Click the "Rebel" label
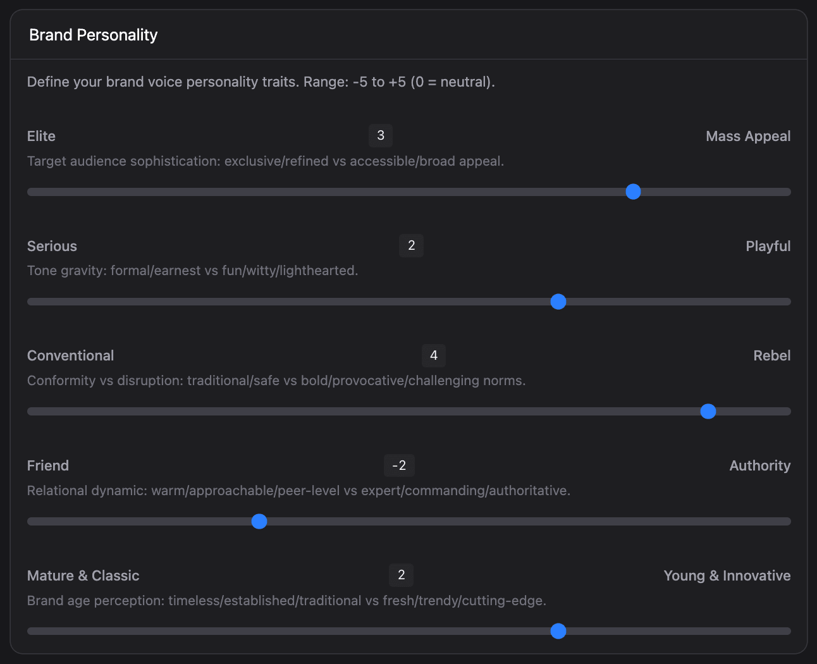The image size is (817, 664). click(772, 355)
